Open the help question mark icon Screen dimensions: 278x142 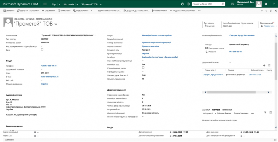click(x=274, y=4)
